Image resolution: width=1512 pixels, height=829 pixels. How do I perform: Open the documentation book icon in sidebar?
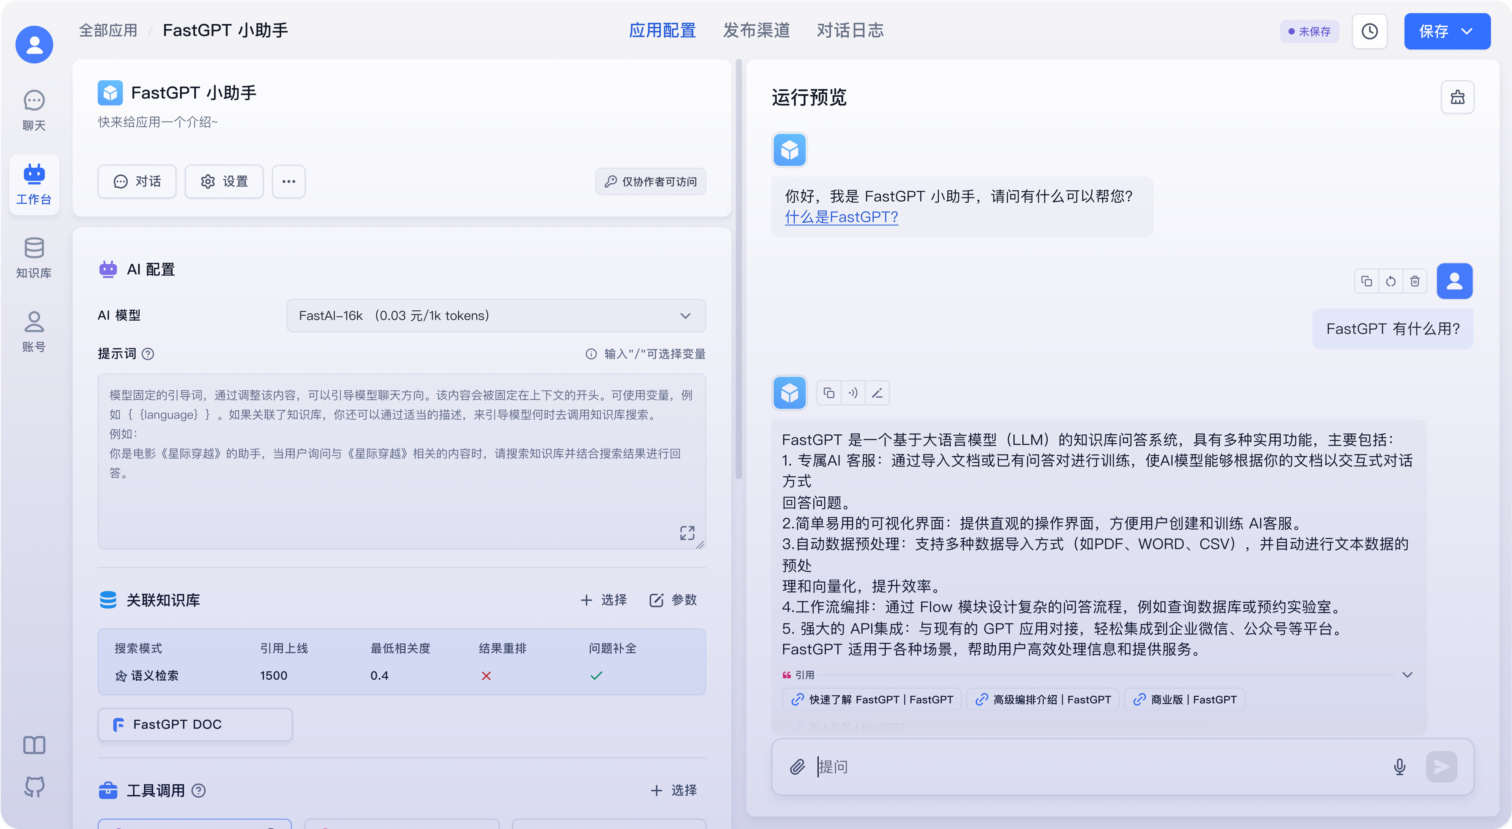click(34, 745)
